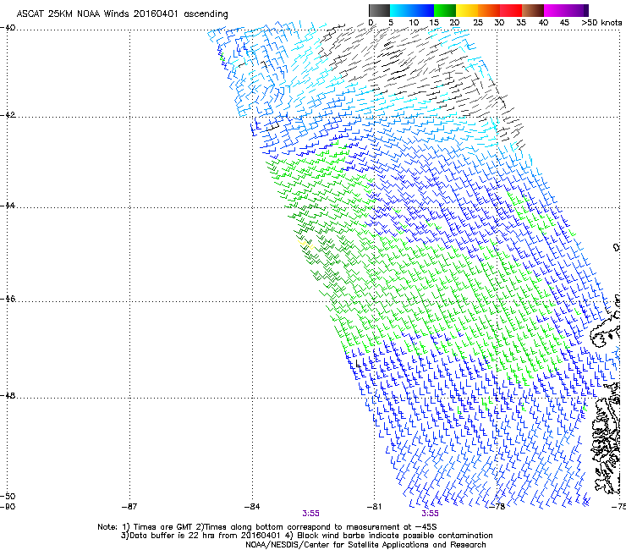Click the legend label '25'

tap(477, 23)
